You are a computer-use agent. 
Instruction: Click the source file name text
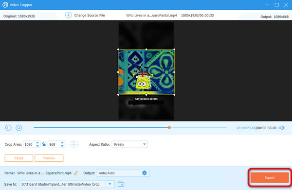[151, 15]
